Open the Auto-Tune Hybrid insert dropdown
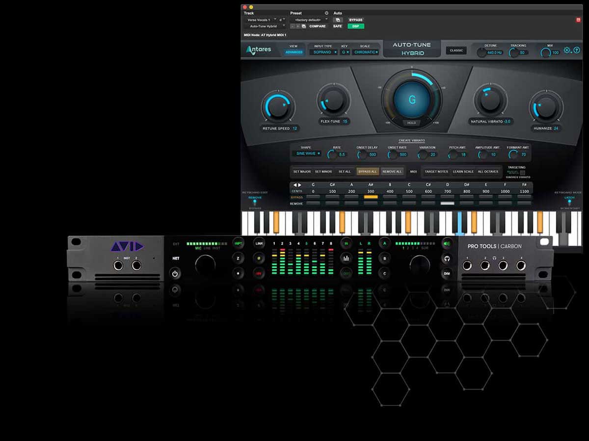Screen dimensions: 589x441 tap(266, 26)
